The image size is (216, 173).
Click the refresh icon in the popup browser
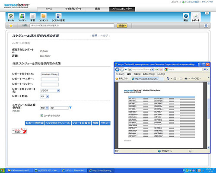point(156,70)
